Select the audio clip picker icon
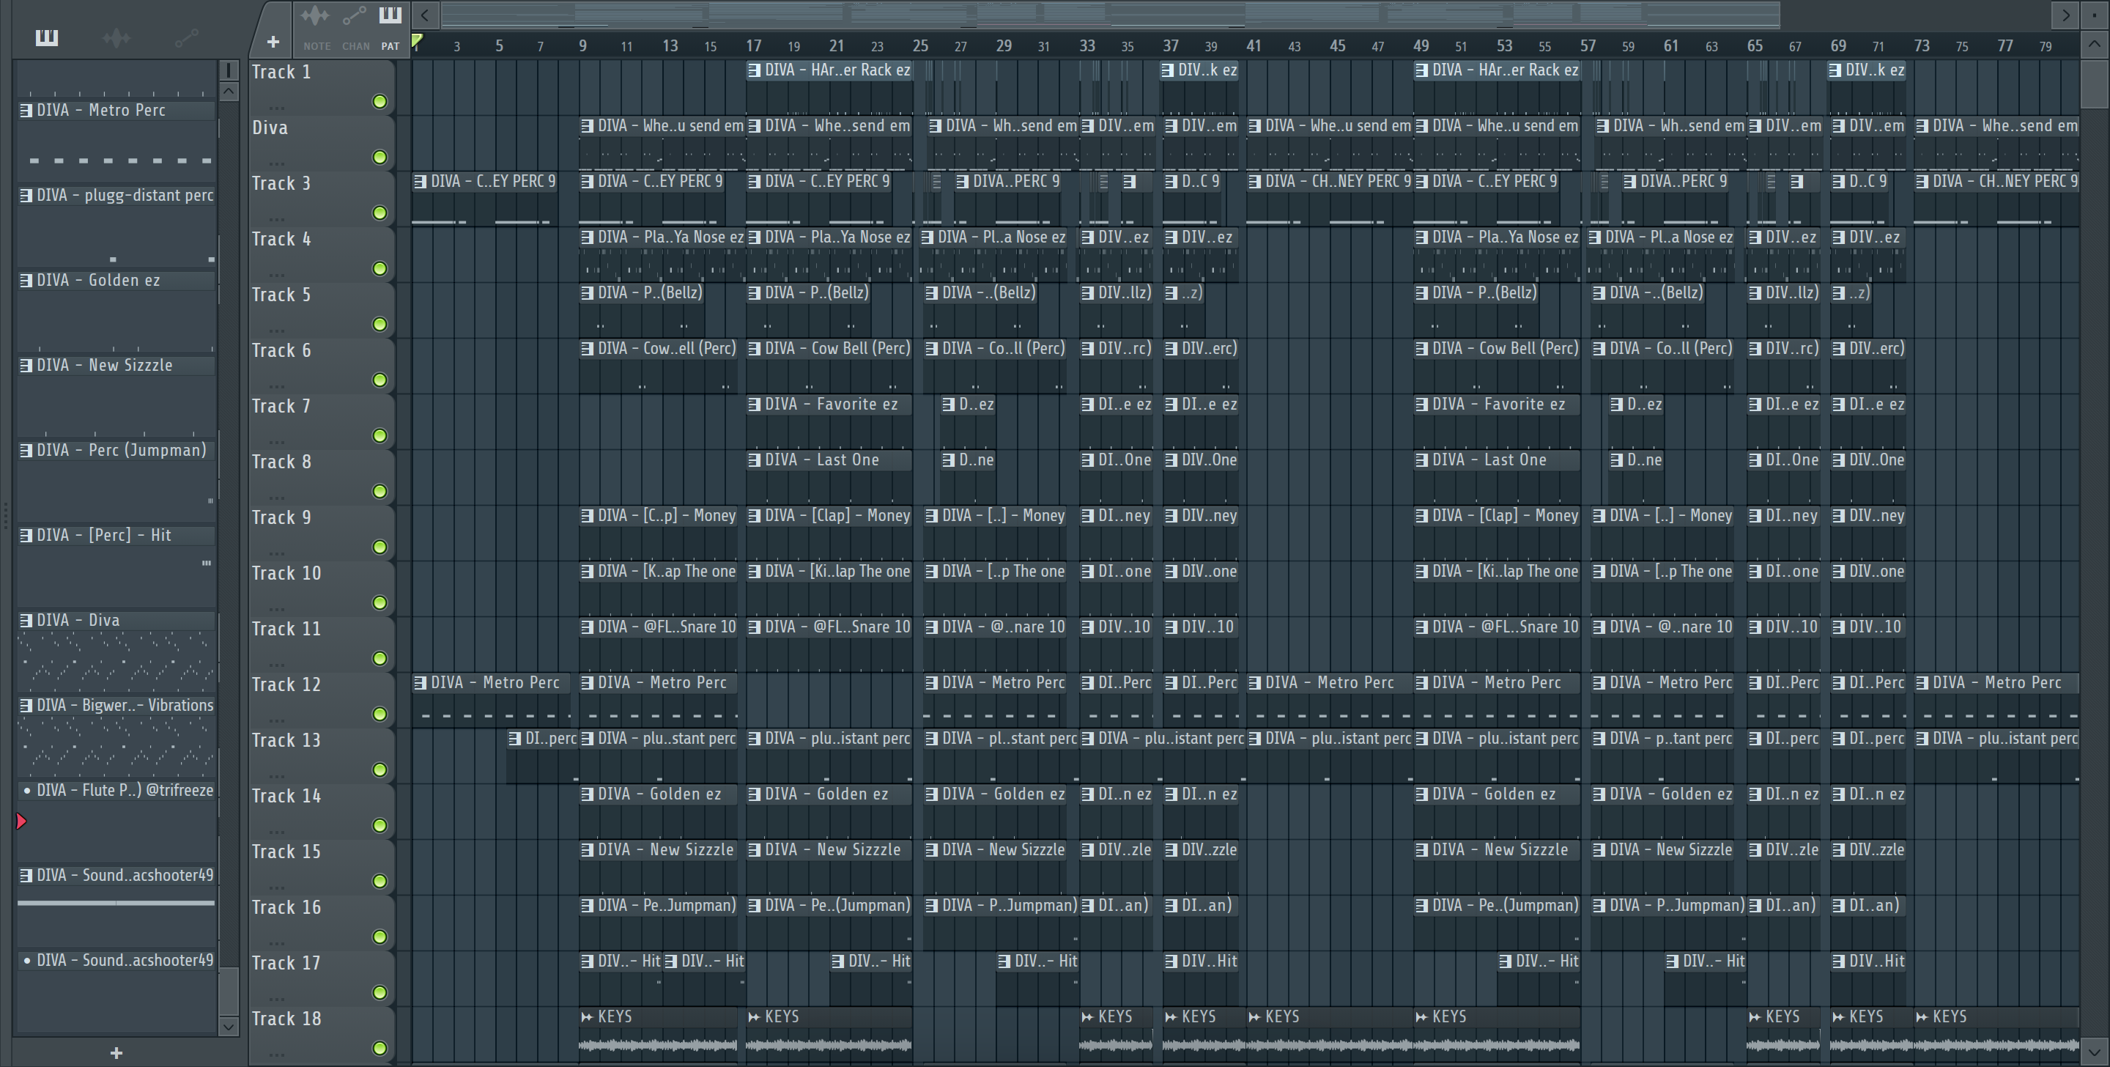 point(116,37)
